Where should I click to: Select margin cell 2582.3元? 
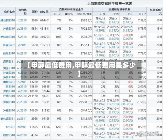(x=86, y=20)
